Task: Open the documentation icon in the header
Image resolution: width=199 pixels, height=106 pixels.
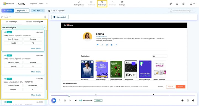Action: (184, 4)
